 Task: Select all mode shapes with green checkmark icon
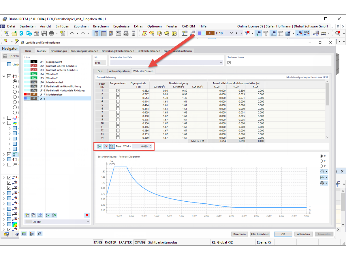coord(99,146)
